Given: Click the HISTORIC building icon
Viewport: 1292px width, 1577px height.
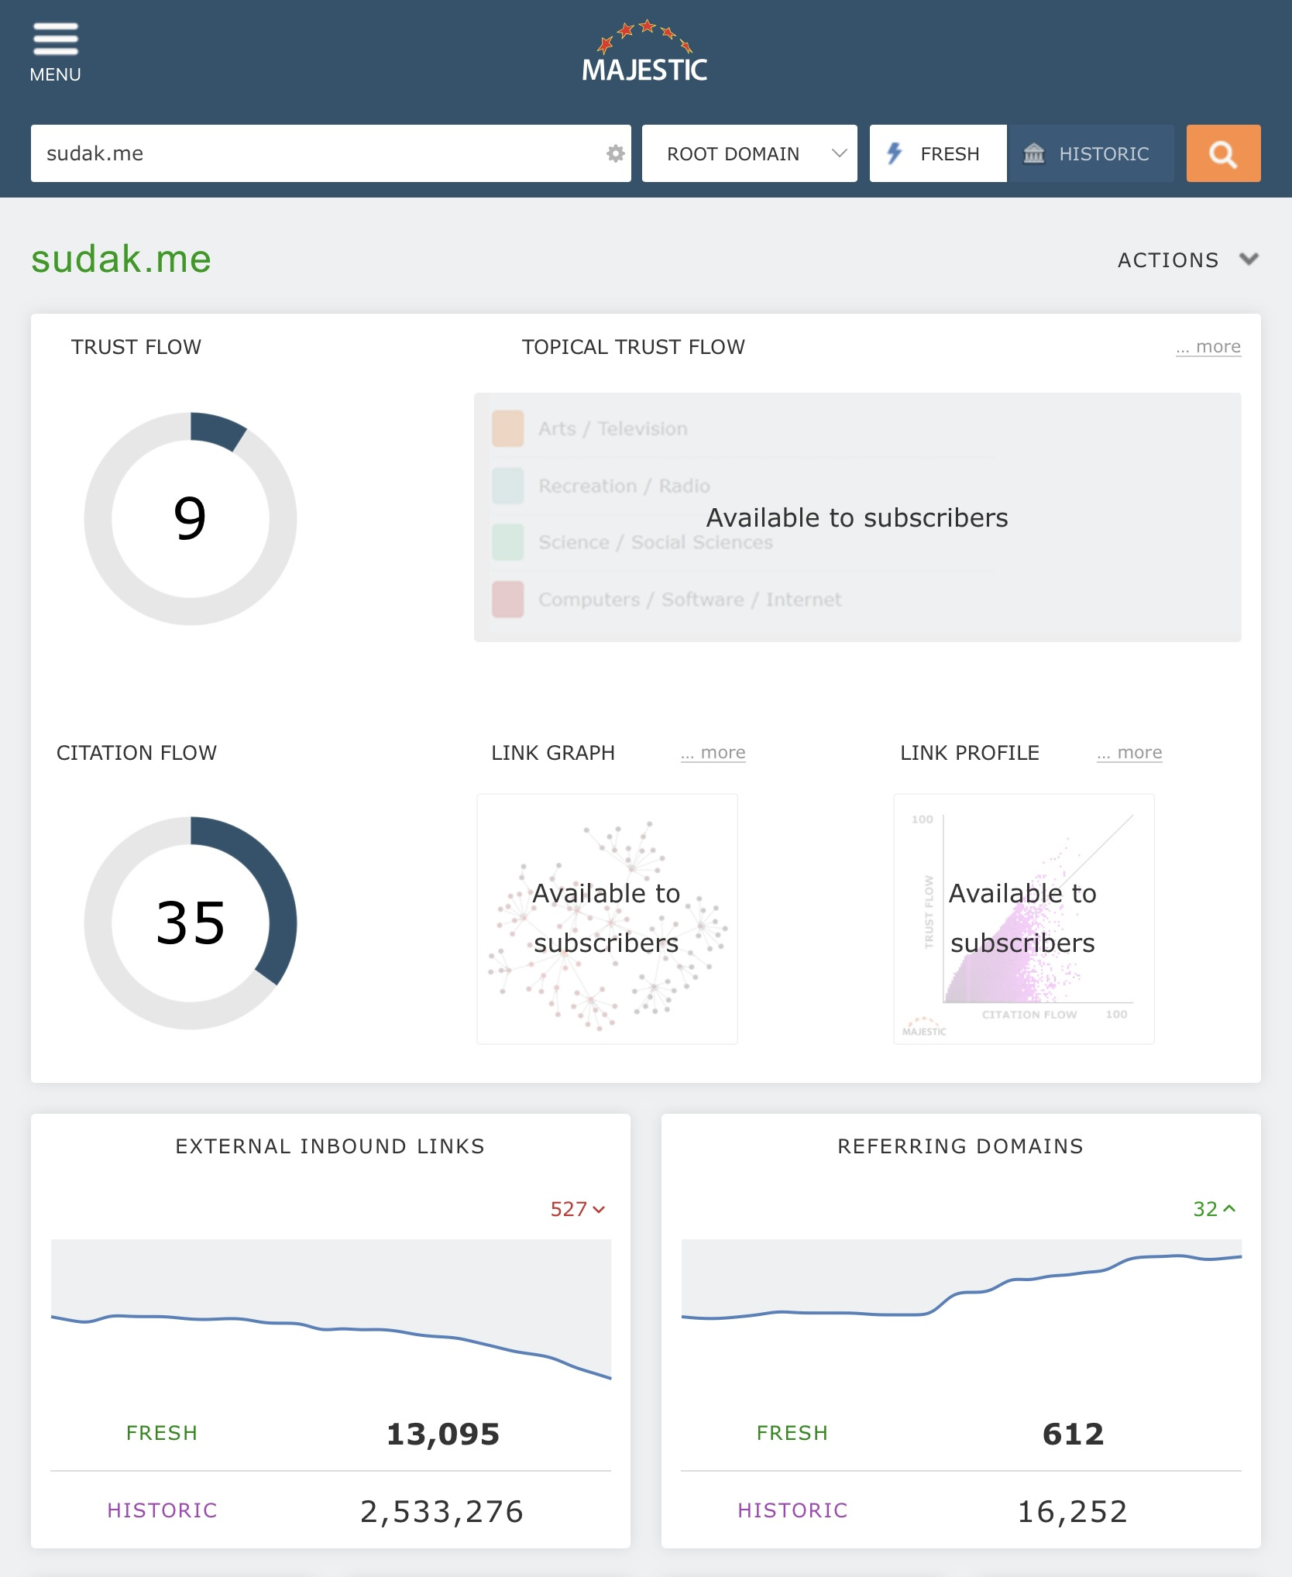Looking at the screenshot, I should click(x=1034, y=153).
